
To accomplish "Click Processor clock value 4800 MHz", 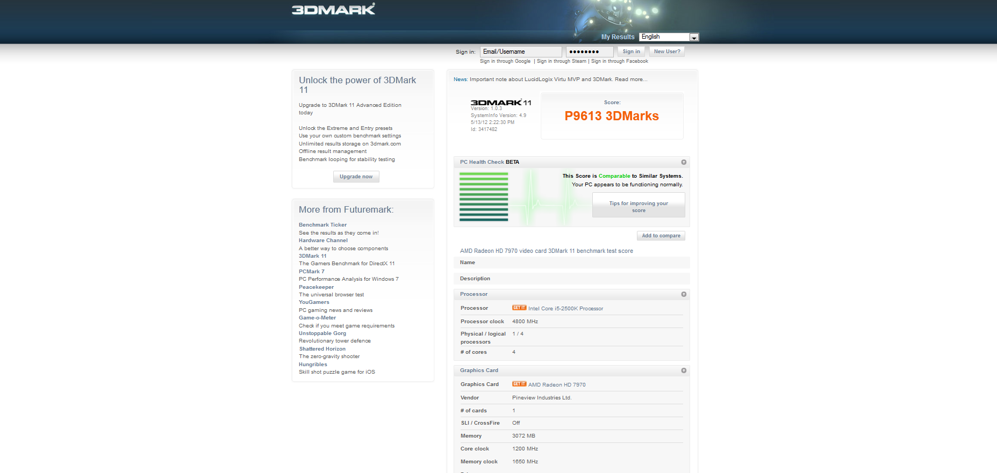I will 525,322.
